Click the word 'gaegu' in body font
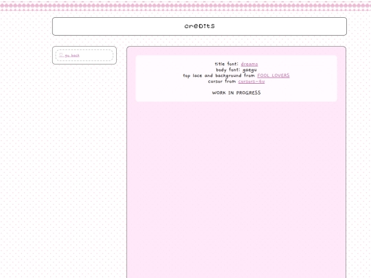This screenshot has height=278, width=371. point(249,70)
